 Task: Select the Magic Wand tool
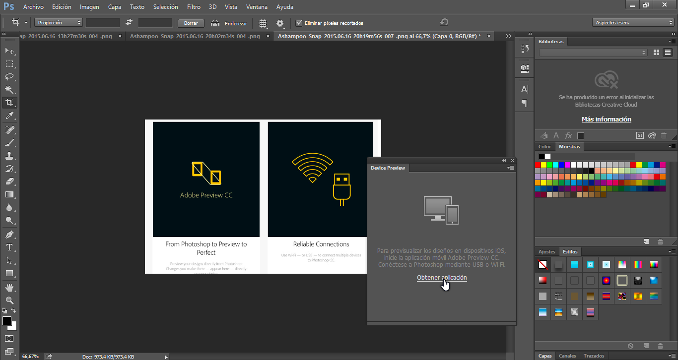coord(9,90)
